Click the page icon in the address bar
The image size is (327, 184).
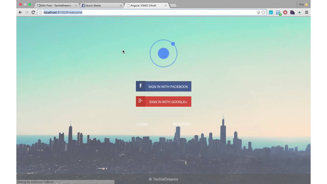pos(40,12)
